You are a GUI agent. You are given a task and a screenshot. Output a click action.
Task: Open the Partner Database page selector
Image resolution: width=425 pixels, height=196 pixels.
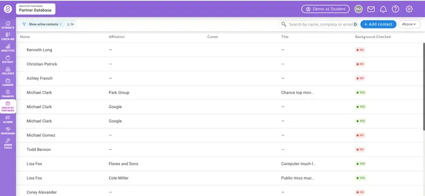pos(36,9)
